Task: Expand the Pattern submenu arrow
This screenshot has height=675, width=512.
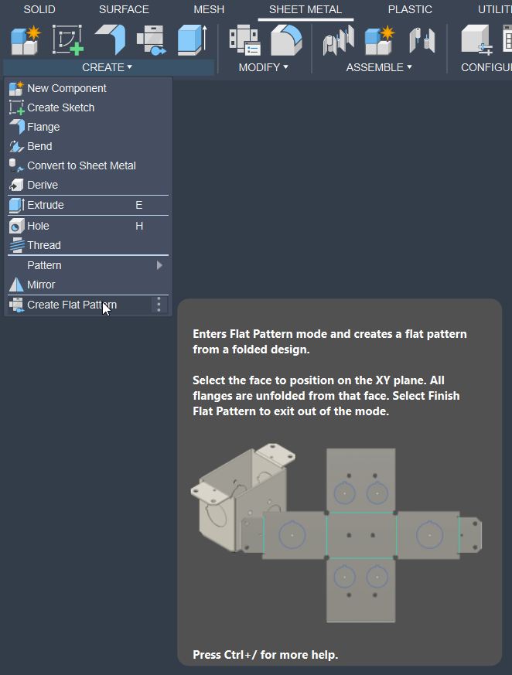Action: 159,265
